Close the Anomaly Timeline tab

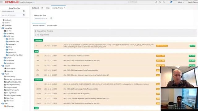[x=64, y=8]
